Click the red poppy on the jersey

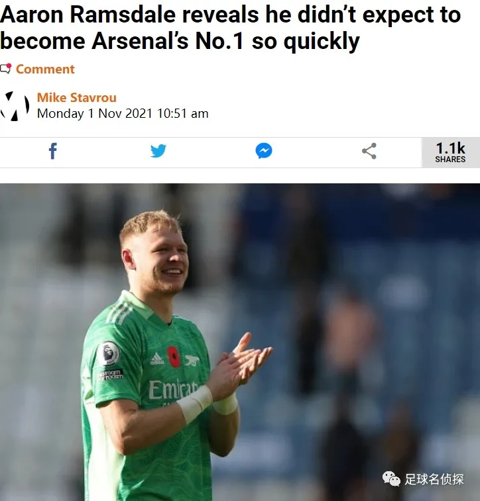tap(174, 357)
